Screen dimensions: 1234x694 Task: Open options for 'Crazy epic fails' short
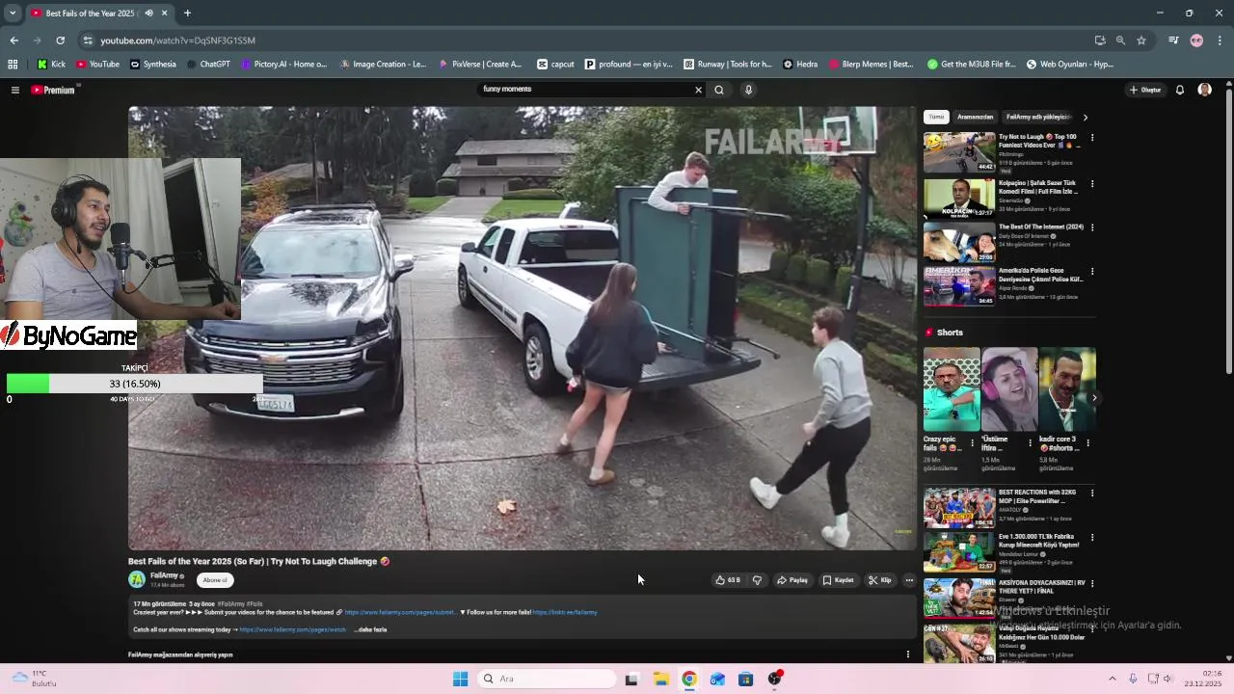coord(972,443)
